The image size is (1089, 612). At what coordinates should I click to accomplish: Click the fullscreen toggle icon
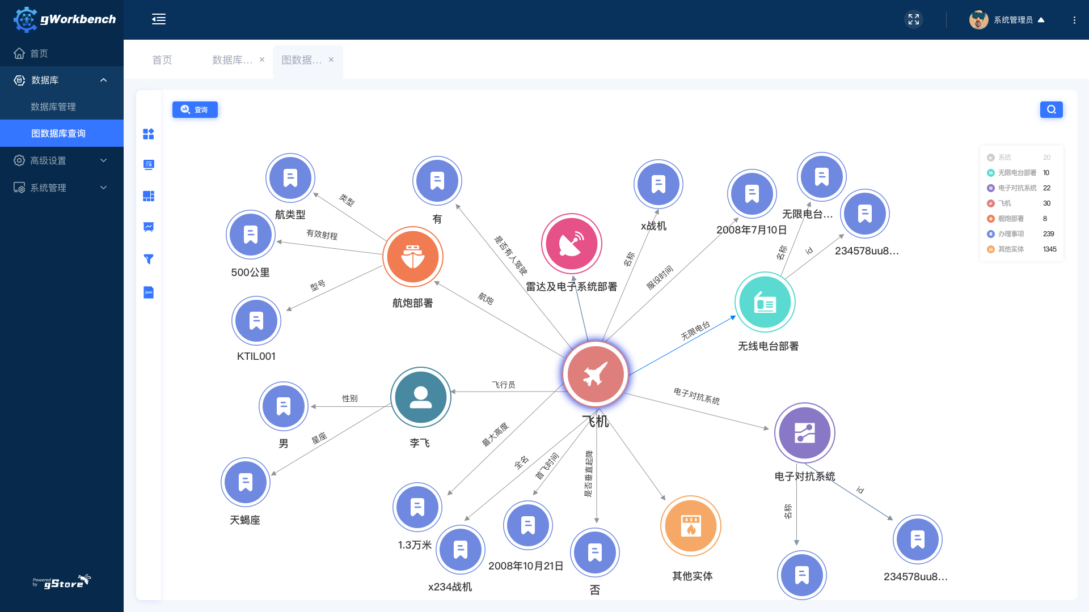913,19
